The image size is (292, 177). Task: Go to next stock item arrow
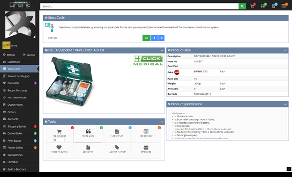point(162,38)
